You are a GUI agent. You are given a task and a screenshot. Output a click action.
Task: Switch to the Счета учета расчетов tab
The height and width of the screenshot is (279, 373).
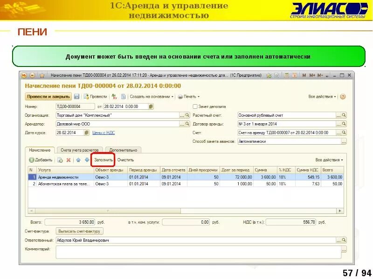pos(80,150)
